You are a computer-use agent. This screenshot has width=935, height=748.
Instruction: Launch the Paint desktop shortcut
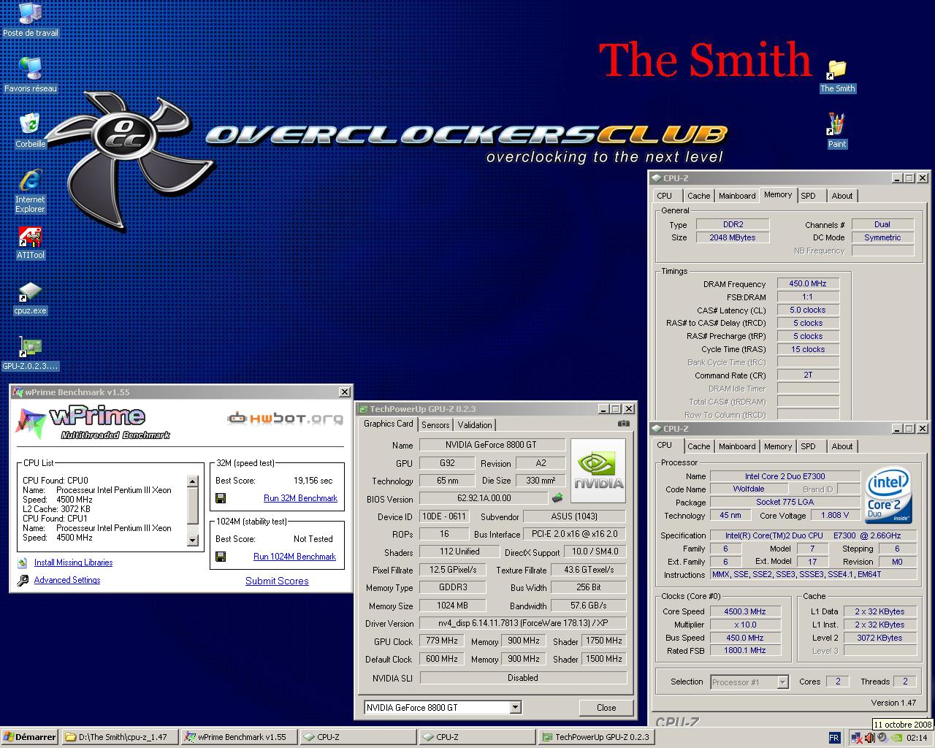(837, 131)
